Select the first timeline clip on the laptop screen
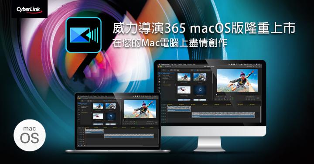Viewport: 314px width, 164px height. [94, 131]
